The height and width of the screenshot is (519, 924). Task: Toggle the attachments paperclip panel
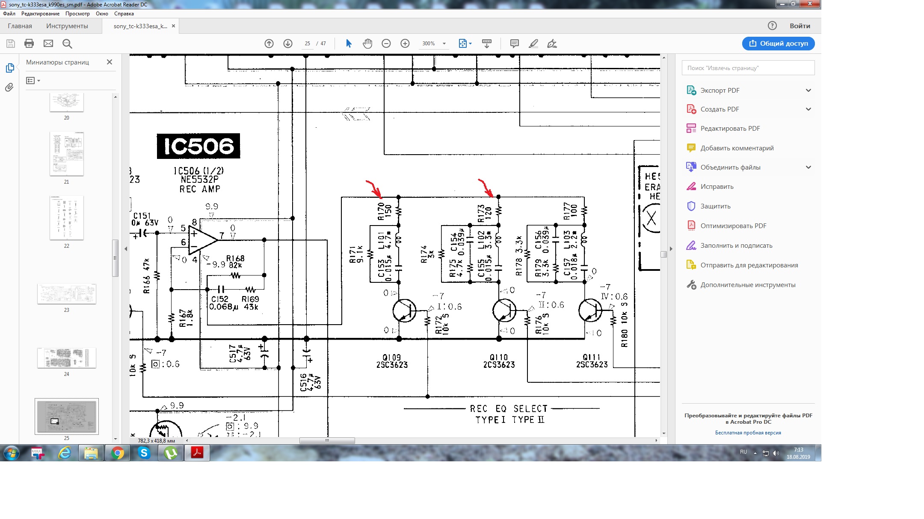9,88
